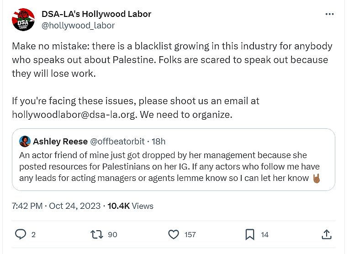Click the 90 reposts count

tap(112, 235)
